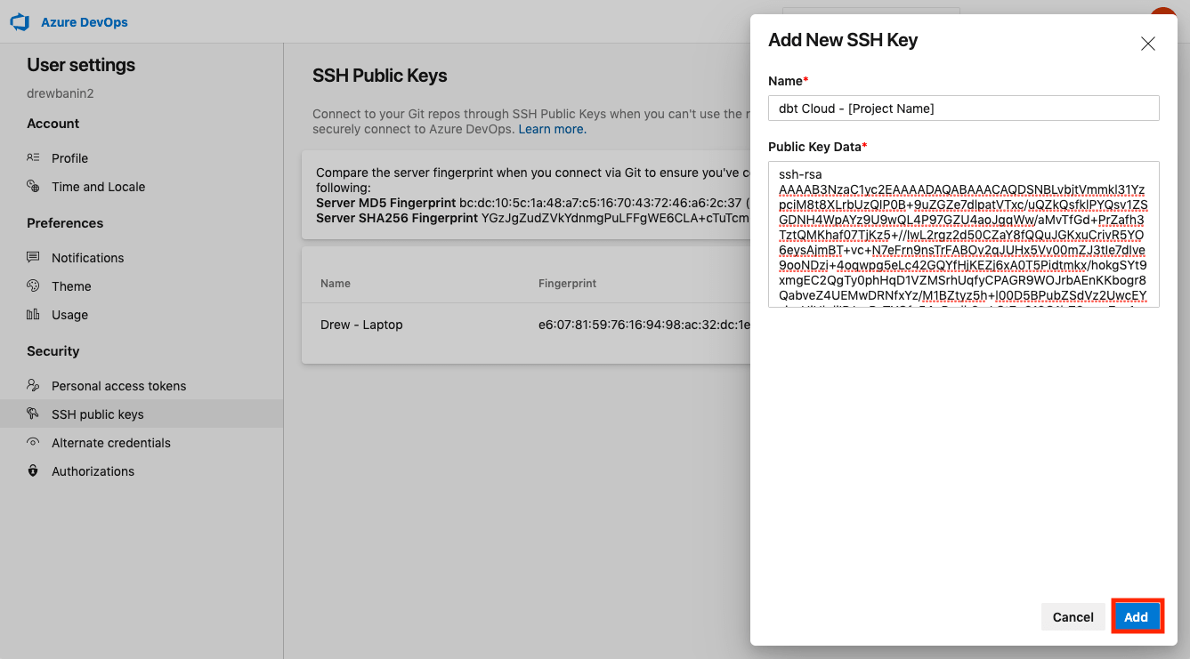Cancel the Add New SSH Key dialog
The width and height of the screenshot is (1190, 659).
point(1073,616)
